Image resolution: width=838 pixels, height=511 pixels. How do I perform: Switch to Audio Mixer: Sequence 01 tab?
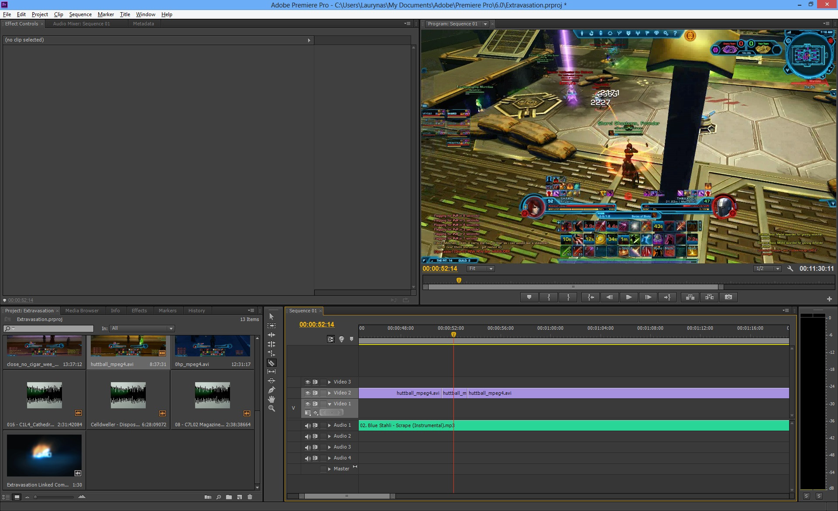click(x=82, y=24)
